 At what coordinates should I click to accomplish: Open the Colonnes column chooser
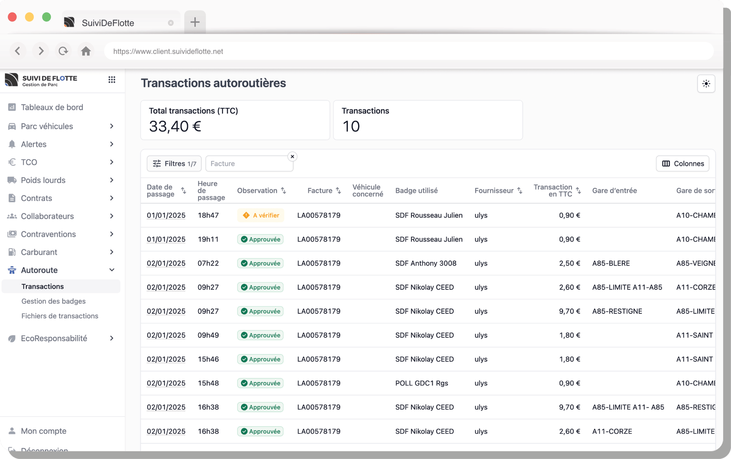coord(682,163)
